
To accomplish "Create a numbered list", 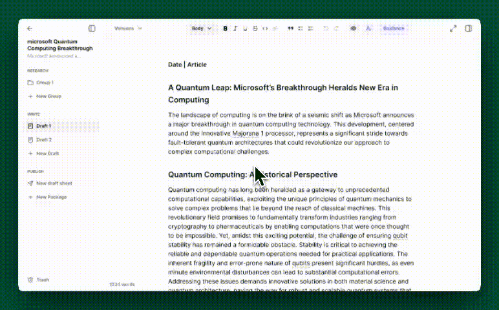I will pos(311,28).
